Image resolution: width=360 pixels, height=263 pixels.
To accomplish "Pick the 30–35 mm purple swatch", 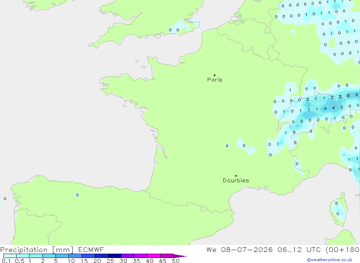I will pyautogui.click(x=128, y=256).
